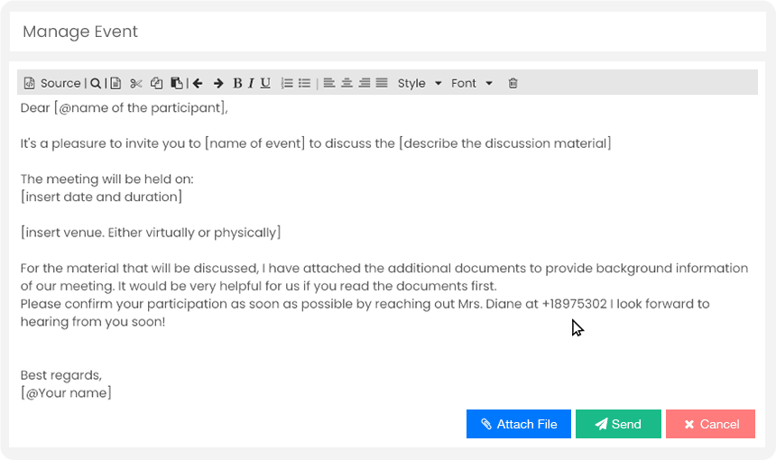Viewport: 776px width, 460px height.
Task: Undo with the left arrow icon
Action: 198,83
